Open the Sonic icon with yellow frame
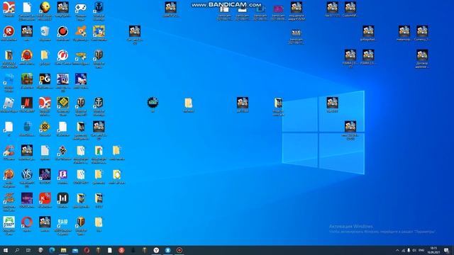 pyautogui.click(x=99, y=31)
